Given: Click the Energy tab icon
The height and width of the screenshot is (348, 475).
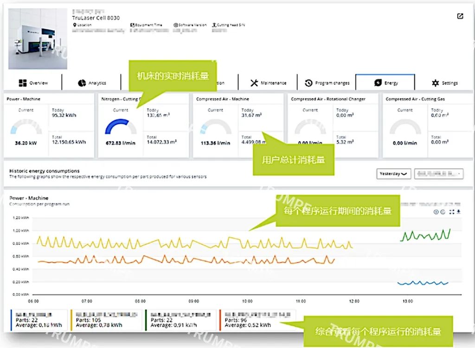Looking at the screenshot, I should click(378, 82).
